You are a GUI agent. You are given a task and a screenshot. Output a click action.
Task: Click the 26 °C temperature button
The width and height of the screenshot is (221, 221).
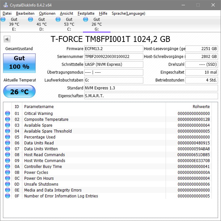(x=19, y=91)
